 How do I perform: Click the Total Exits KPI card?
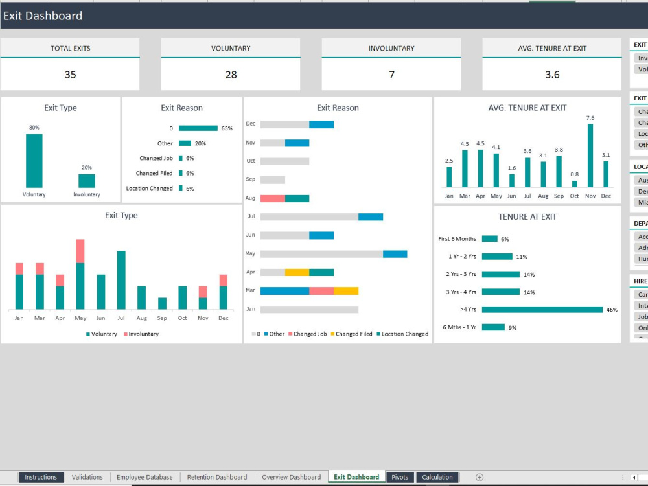click(69, 63)
